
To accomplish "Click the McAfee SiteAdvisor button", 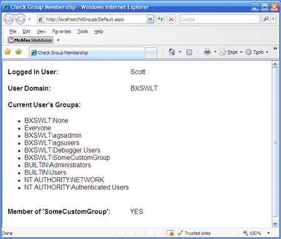I will 31,40.
